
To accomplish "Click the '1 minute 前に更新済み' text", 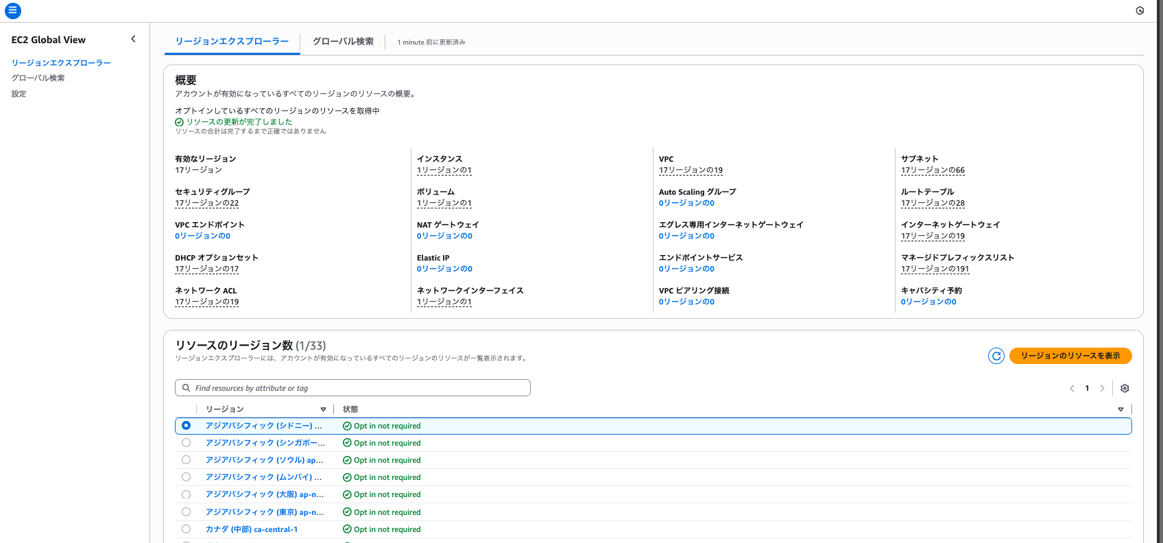I will [x=431, y=43].
